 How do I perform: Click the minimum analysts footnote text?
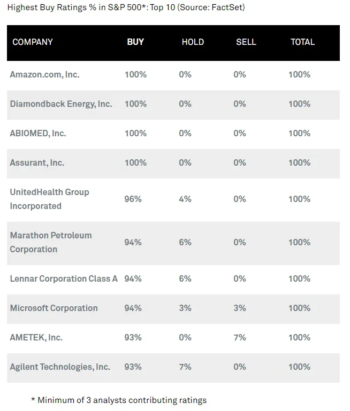coord(118,400)
